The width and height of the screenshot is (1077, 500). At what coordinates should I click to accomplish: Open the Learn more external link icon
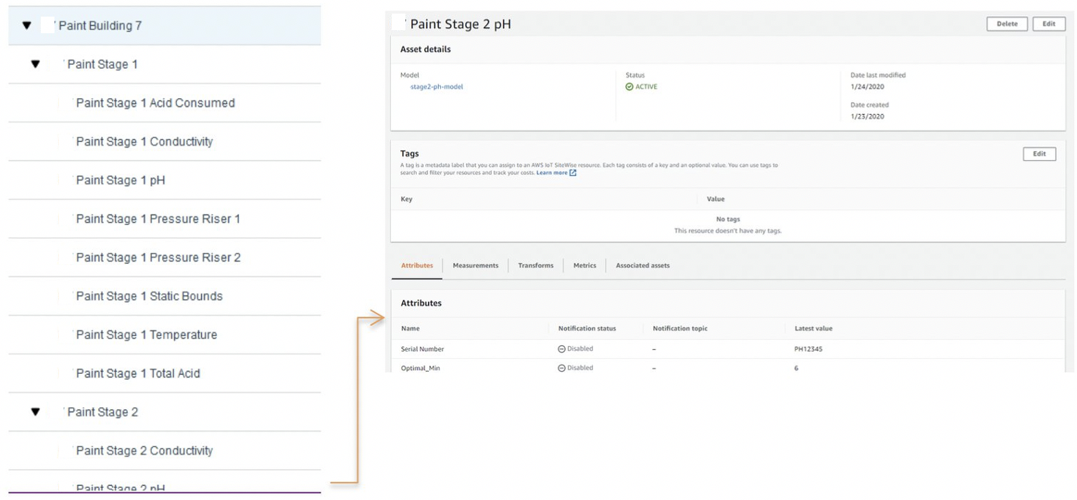(x=573, y=173)
